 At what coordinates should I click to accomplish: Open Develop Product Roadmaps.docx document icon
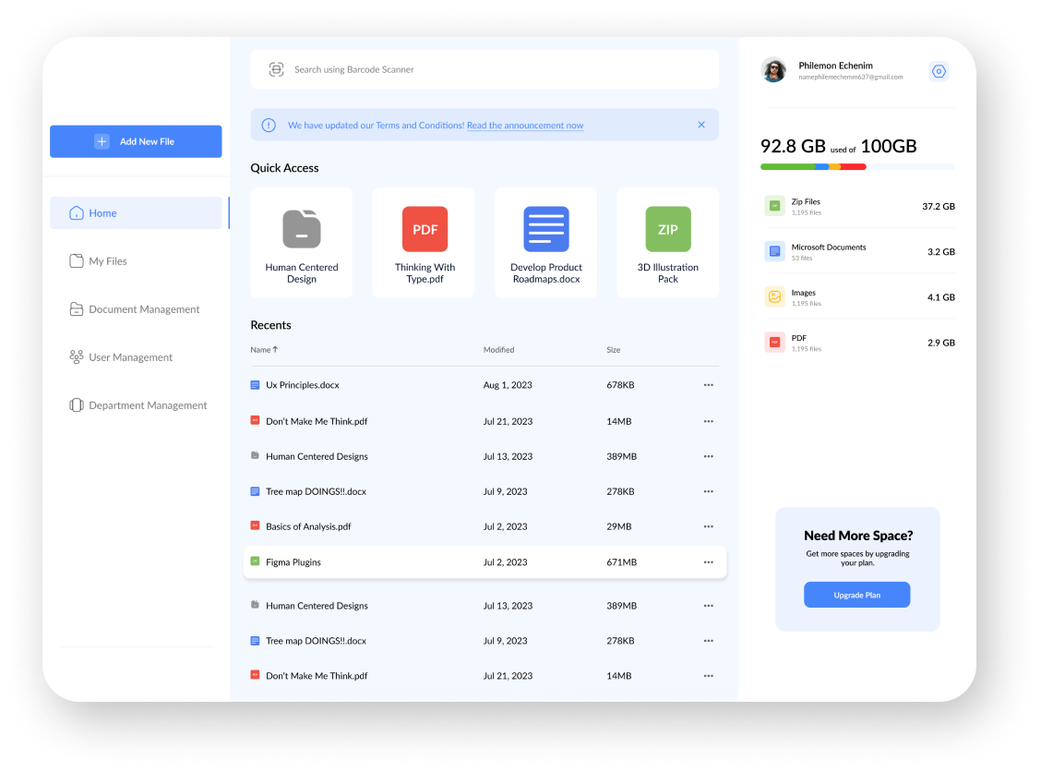tap(546, 229)
